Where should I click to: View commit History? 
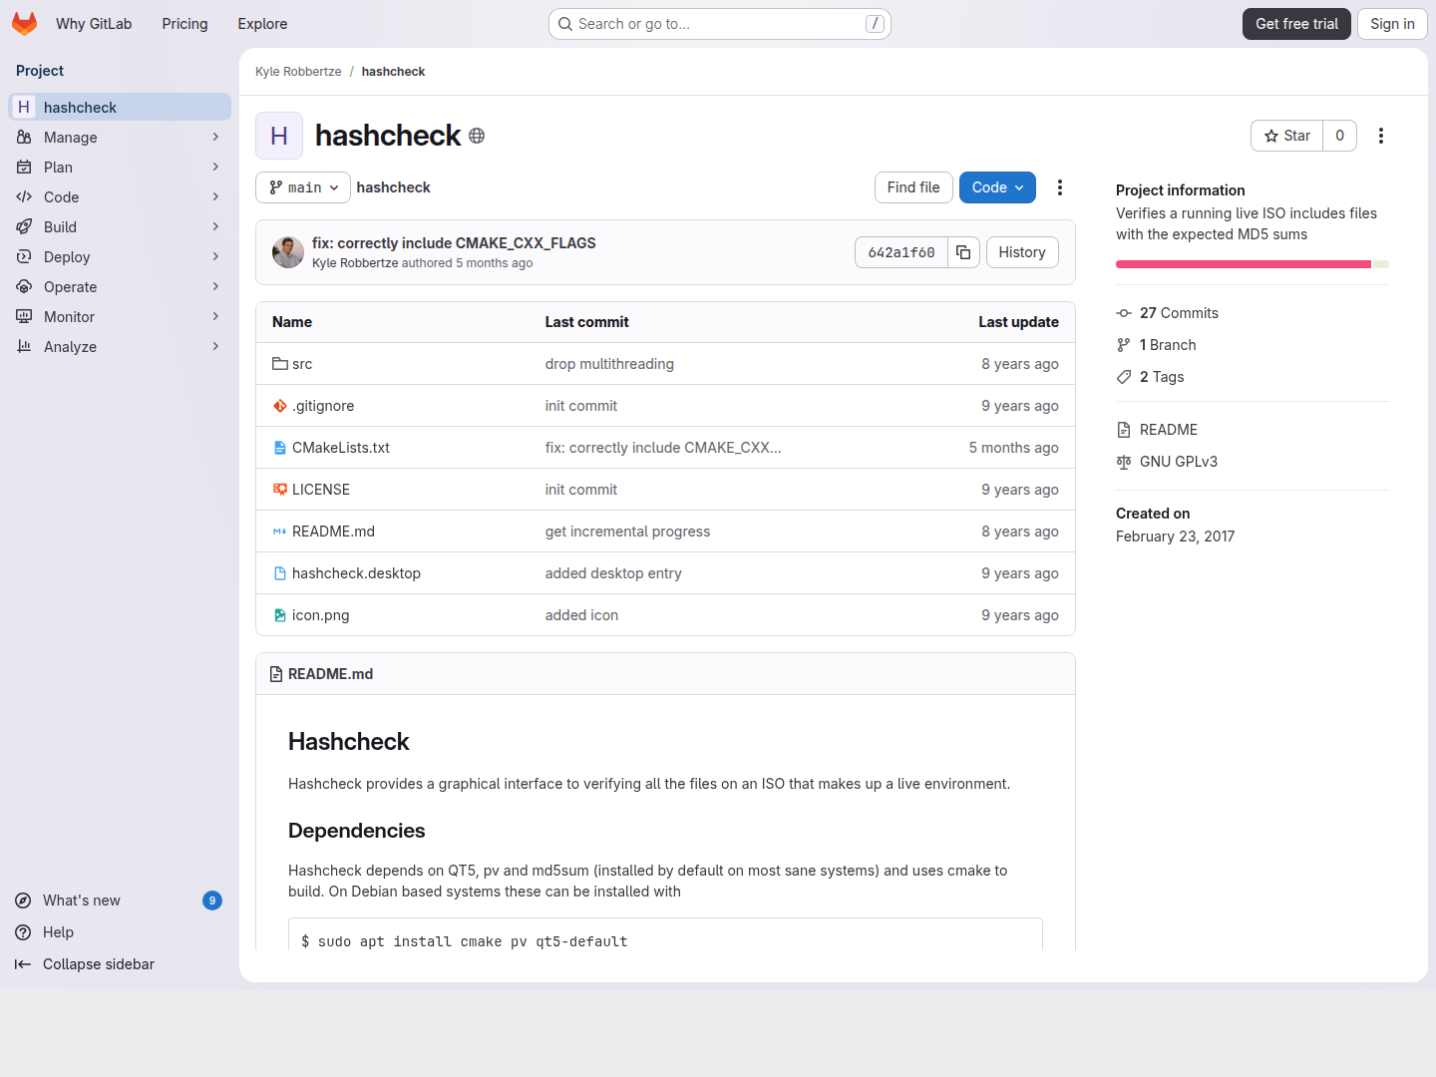click(x=1022, y=252)
